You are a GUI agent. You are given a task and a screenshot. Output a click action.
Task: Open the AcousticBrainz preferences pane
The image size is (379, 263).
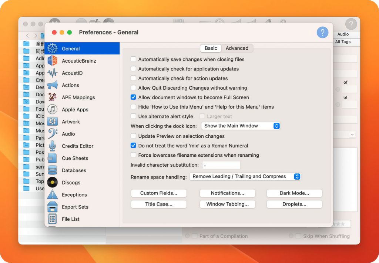point(80,60)
